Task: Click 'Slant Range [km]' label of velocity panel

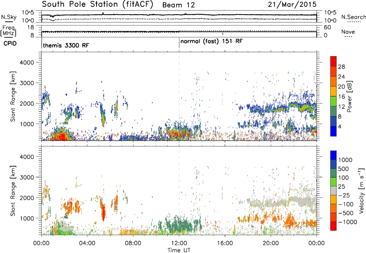Action: pyautogui.click(x=13, y=191)
